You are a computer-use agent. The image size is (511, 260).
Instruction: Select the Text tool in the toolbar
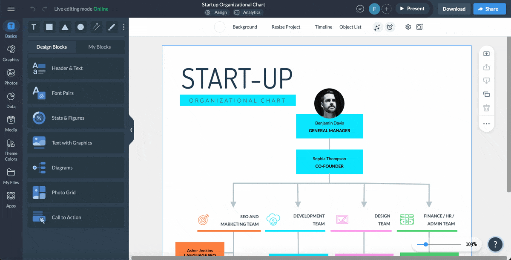tap(34, 27)
